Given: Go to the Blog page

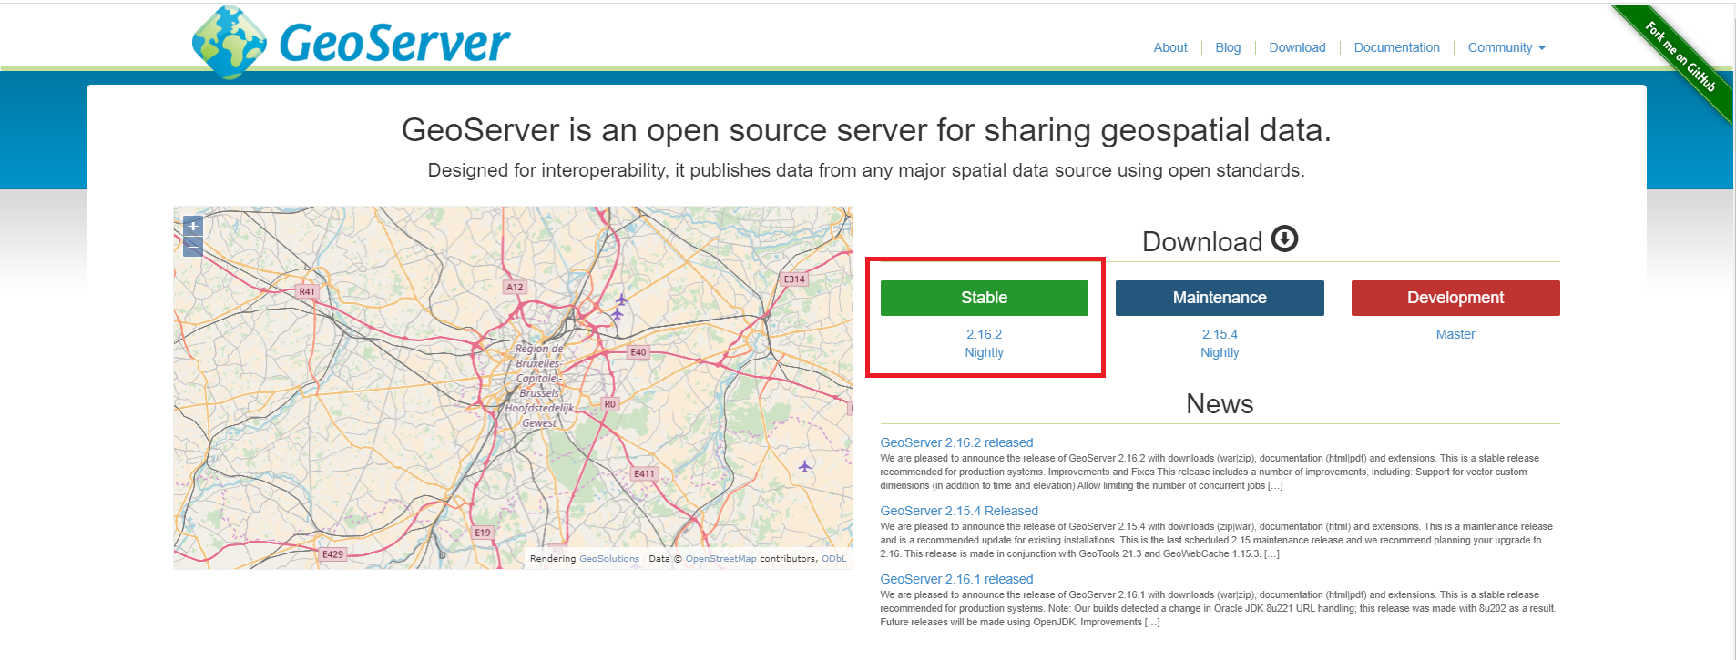Looking at the screenshot, I should click(x=1228, y=47).
